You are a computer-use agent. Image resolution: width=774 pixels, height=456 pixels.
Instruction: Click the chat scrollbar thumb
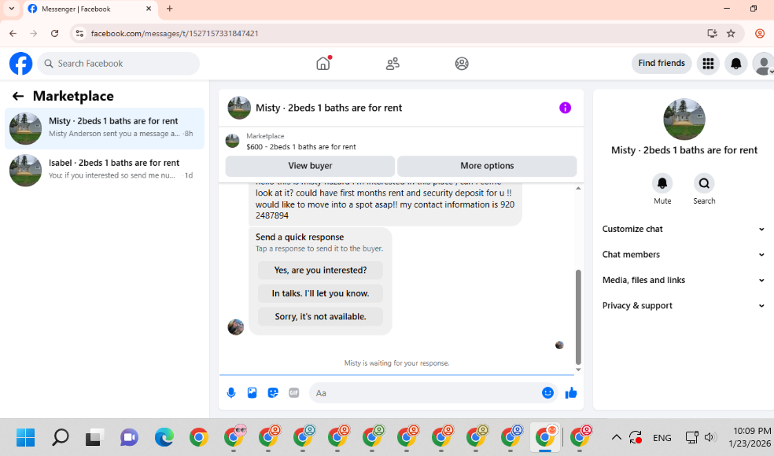[578, 316]
